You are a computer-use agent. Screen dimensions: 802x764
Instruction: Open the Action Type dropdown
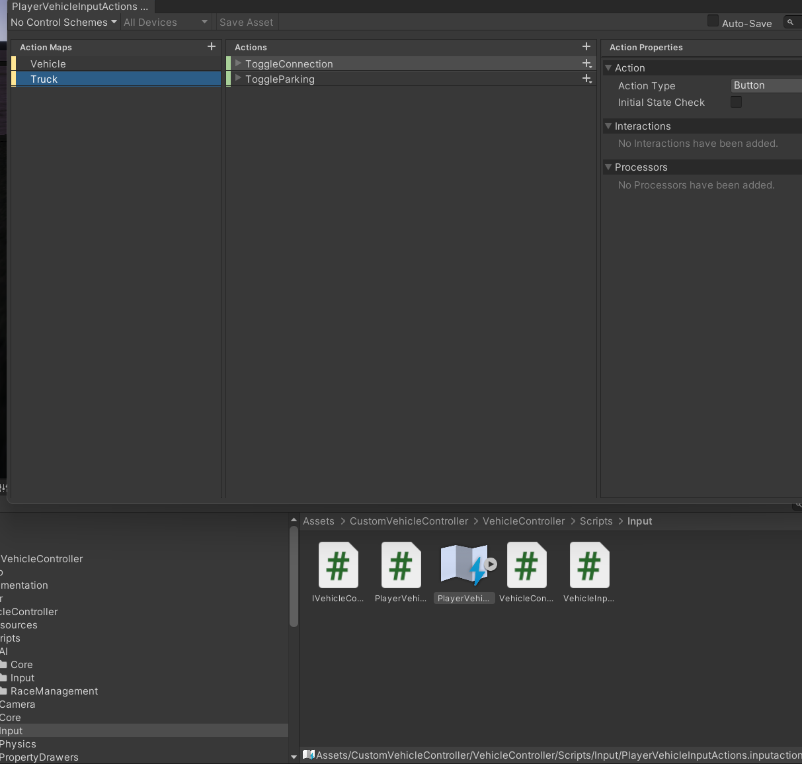(x=766, y=85)
